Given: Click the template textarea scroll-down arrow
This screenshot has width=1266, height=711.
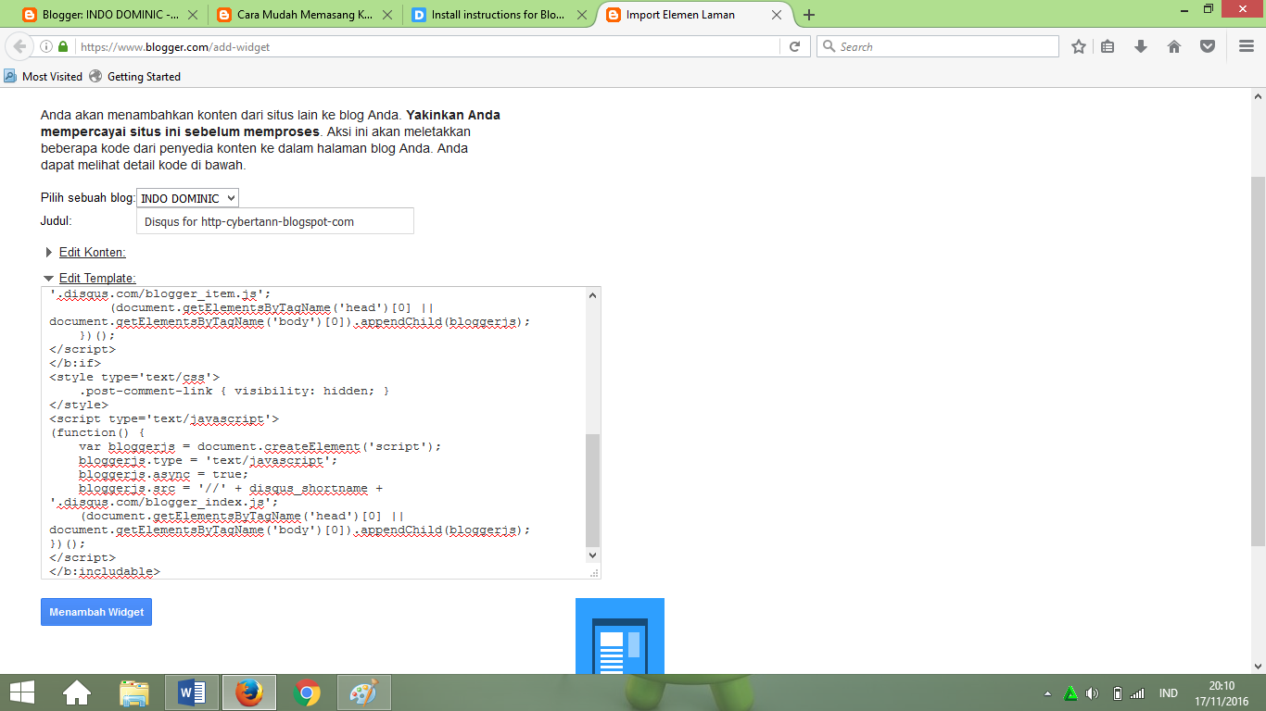Looking at the screenshot, I should (593, 555).
